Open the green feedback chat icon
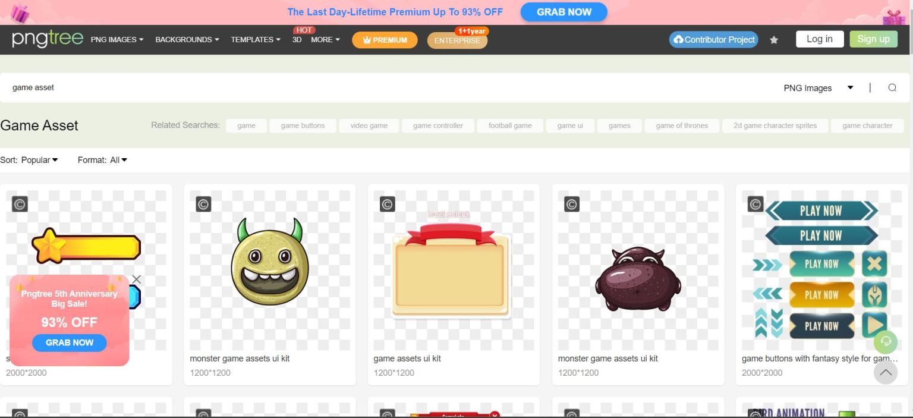 tap(886, 342)
